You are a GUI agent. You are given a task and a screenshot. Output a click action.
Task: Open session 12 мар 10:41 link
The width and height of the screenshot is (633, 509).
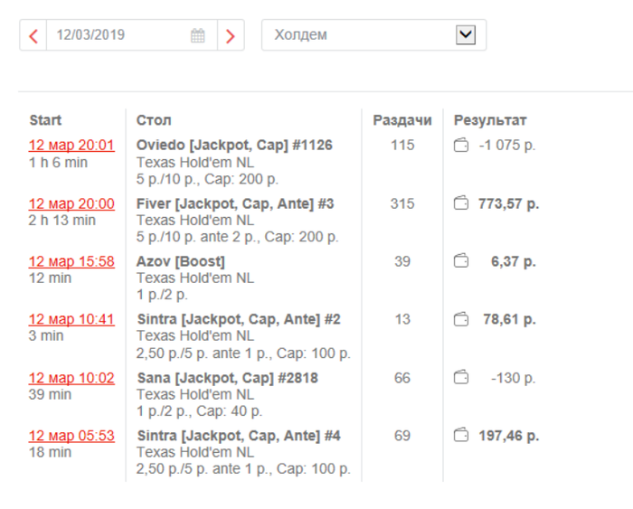point(71,319)
